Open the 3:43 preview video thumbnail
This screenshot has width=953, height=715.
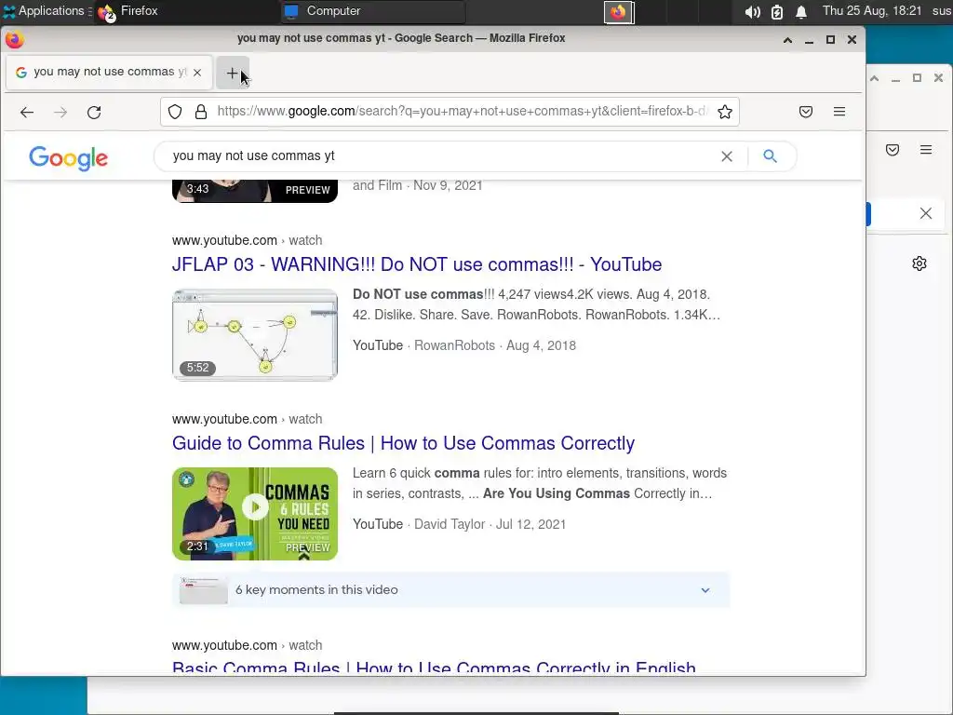[255, 192]
